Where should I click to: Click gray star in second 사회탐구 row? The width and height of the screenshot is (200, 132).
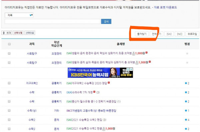pyautogui.click(x=187, y=63)
